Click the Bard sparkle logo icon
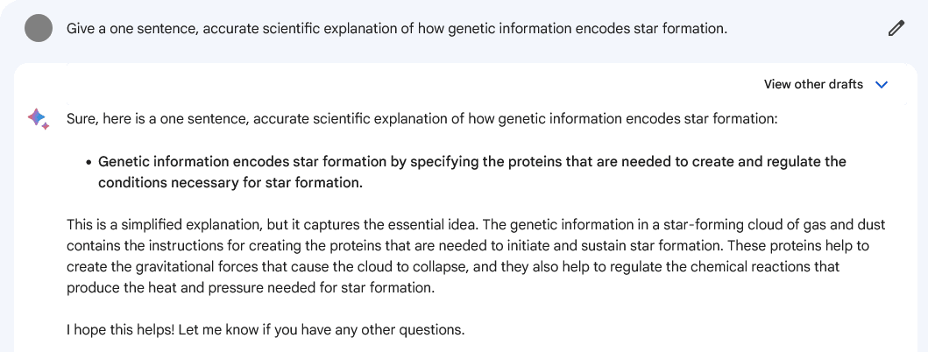This screenshot has height=352, width=928. tap(38, 118)
